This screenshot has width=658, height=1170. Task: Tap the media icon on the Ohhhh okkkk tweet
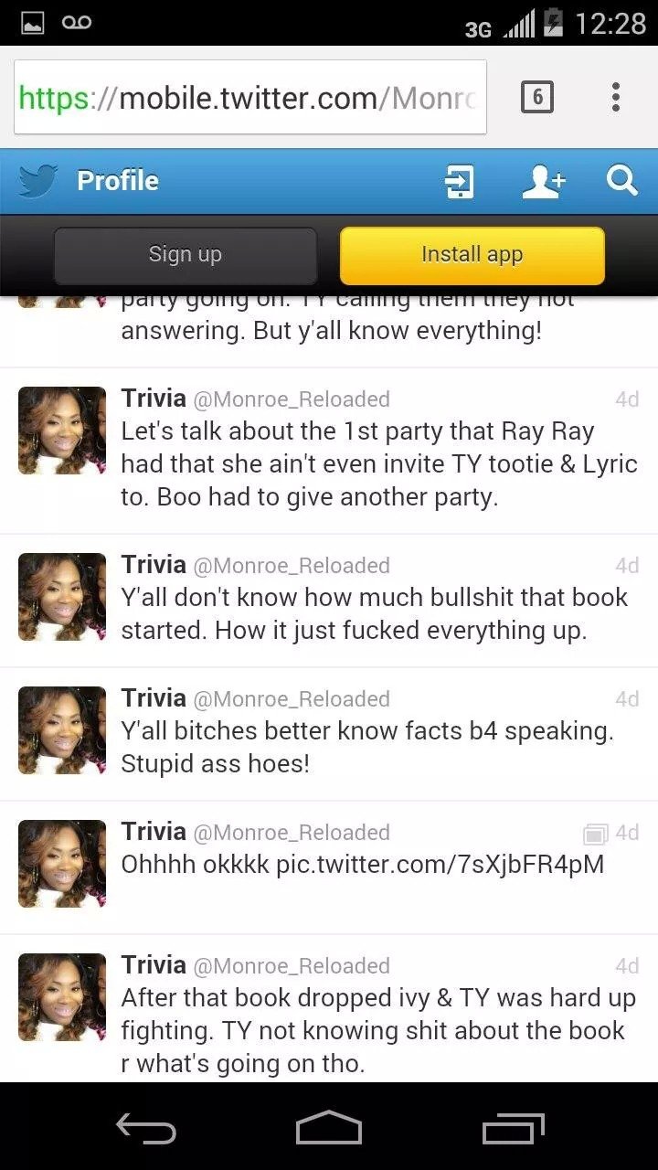[595, 834]
